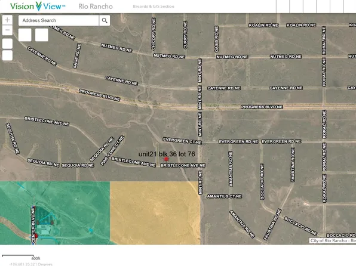Click the Evergreen Ct NE road label
The height and width of the screenshot is (266, 356).
(182, 141)
